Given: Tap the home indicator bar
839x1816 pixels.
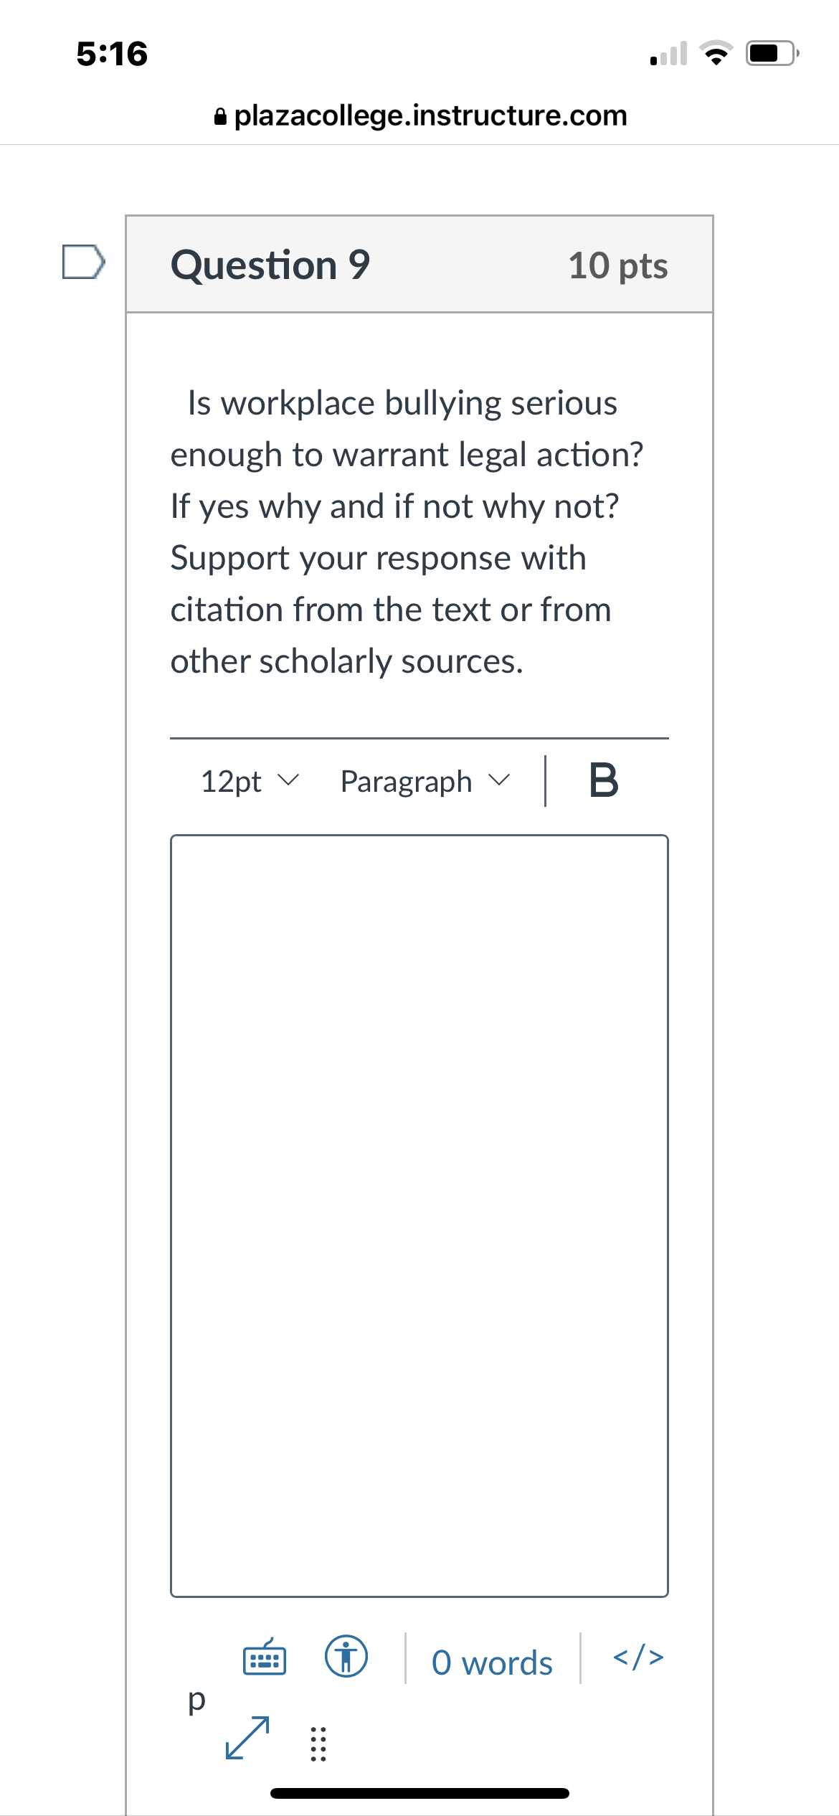Looking at the screenshot, I should click(x=419, y=1793).
